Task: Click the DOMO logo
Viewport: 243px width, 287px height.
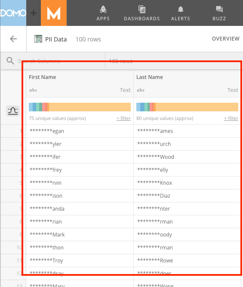Action: pos(13,13)
